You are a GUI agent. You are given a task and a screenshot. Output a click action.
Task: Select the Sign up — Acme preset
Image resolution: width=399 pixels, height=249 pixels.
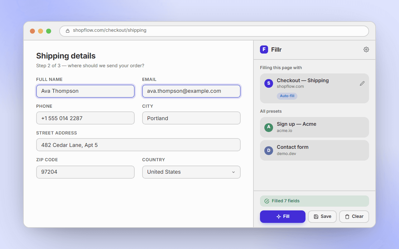pos(315,127)
